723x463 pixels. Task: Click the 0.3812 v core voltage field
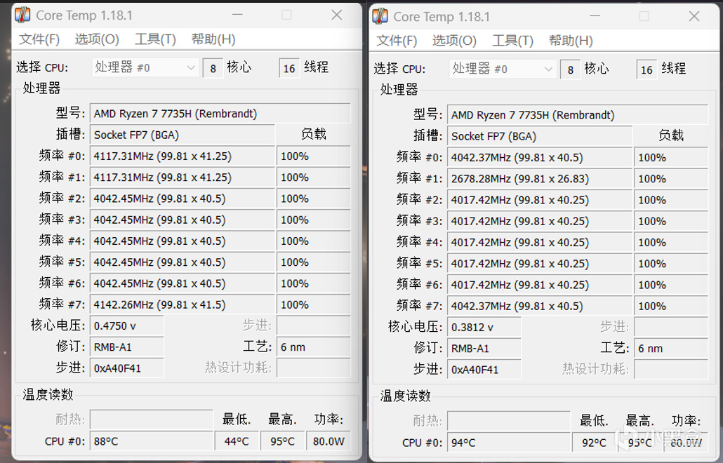tap(484, 328)
